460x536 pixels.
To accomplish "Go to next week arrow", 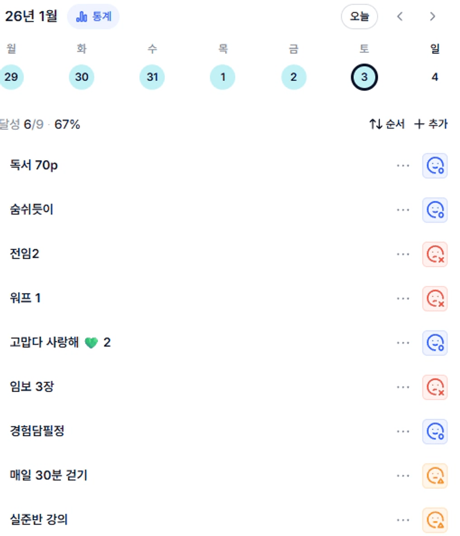I will pos(432,17).
